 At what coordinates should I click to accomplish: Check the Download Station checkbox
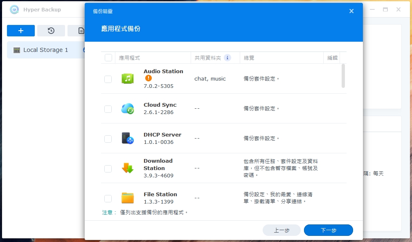108,169
